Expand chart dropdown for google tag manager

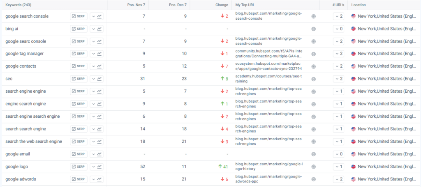coord(97,54)
